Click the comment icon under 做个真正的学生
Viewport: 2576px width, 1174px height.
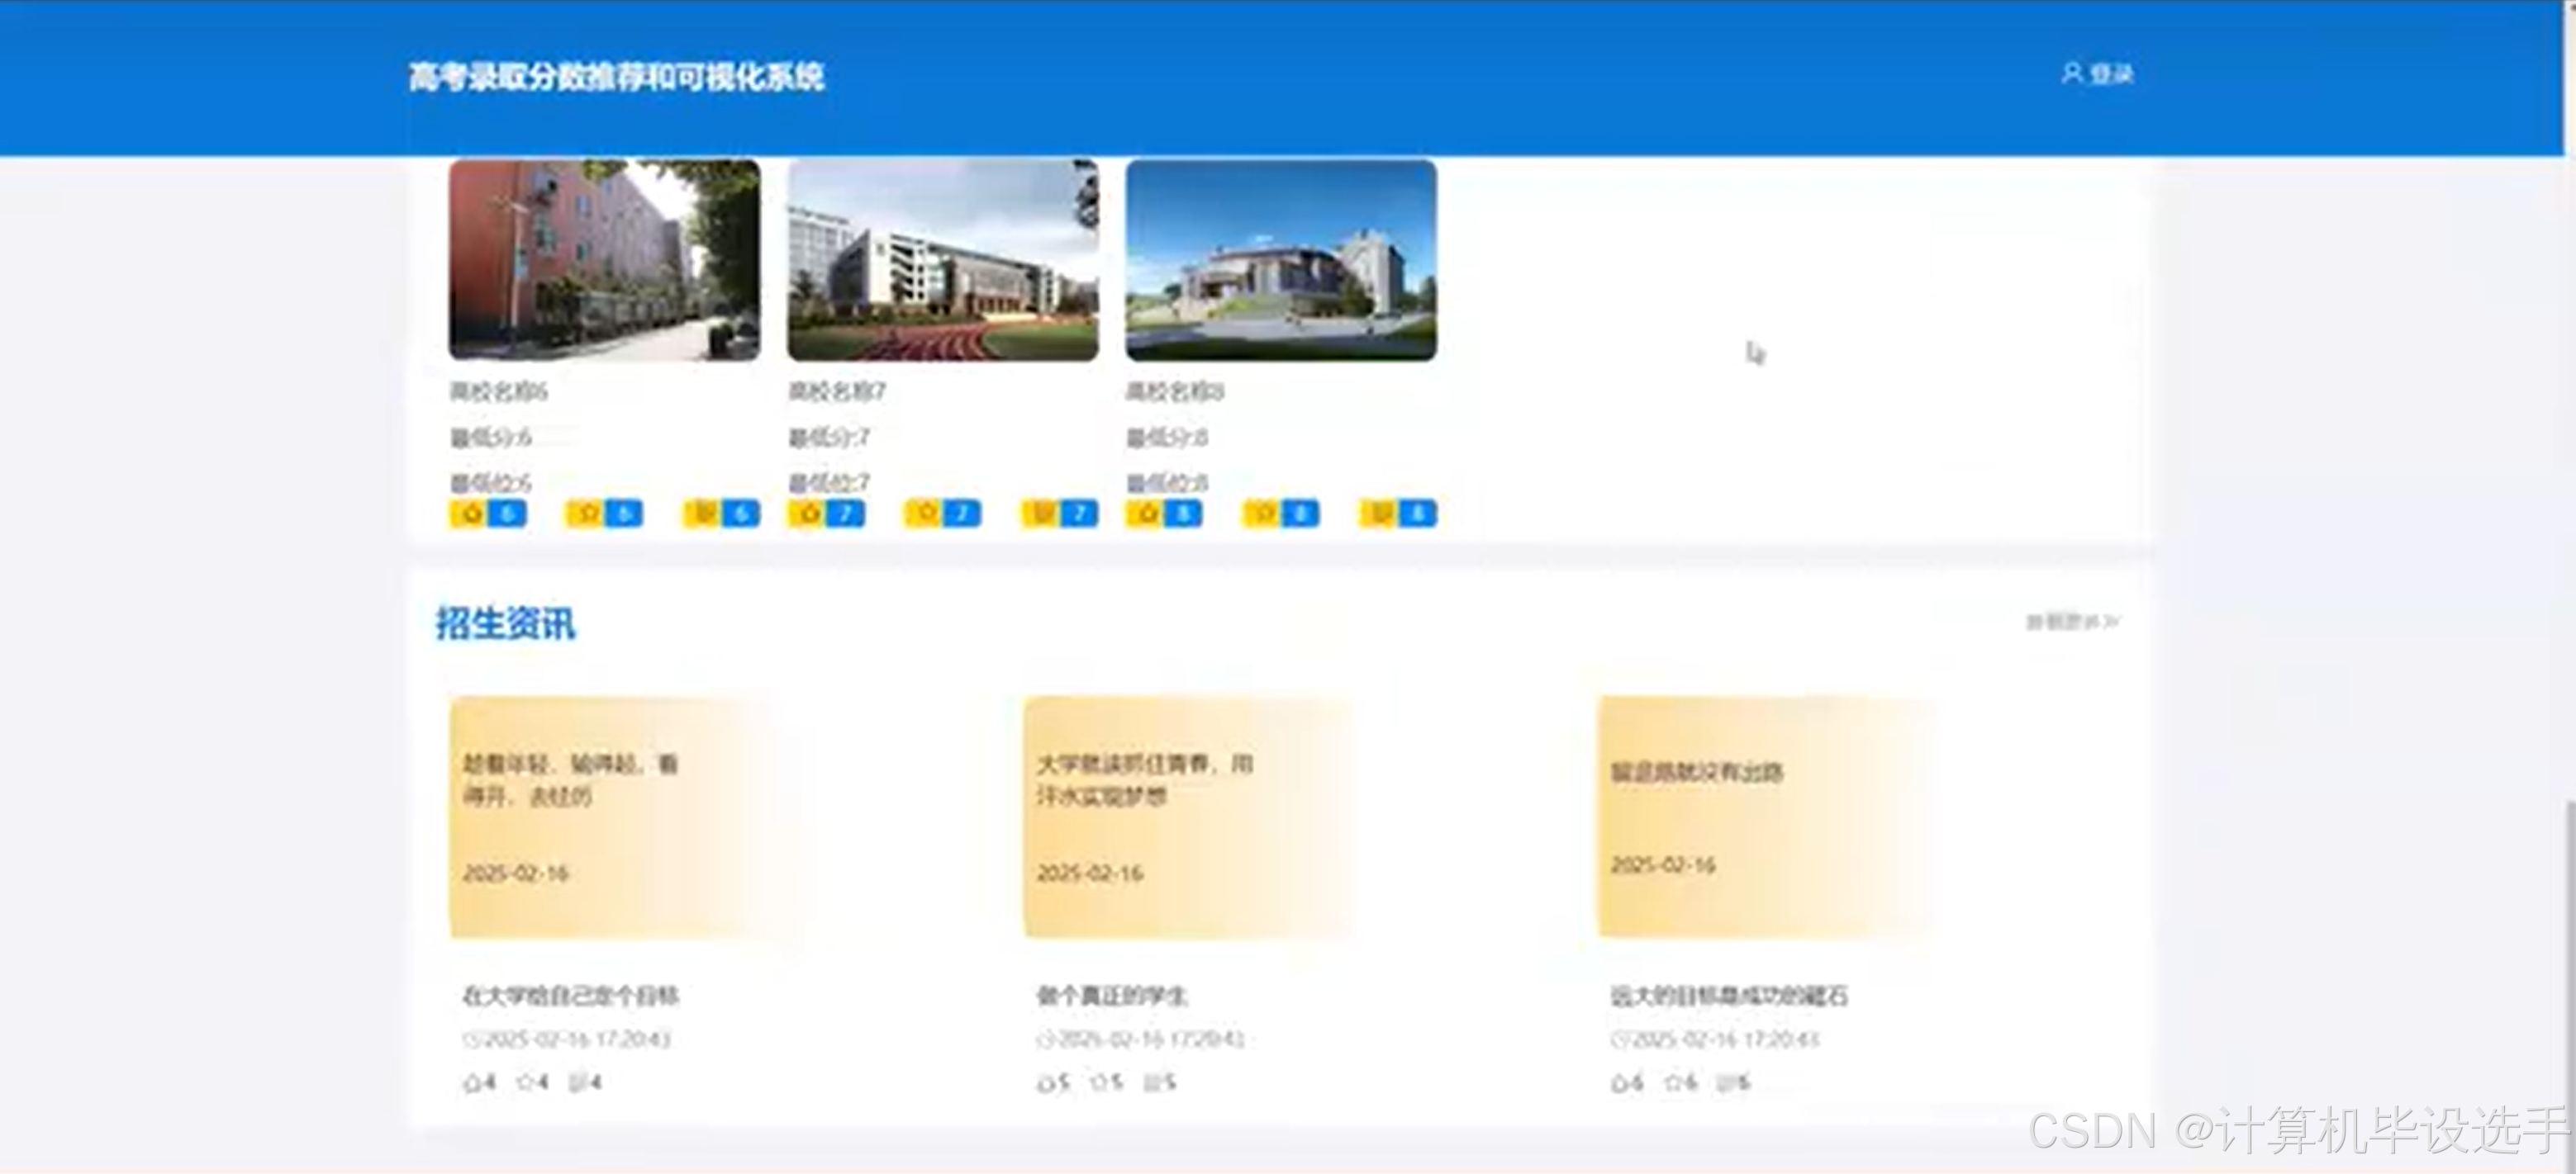pyautogui.click(x=1152, y=1082)
